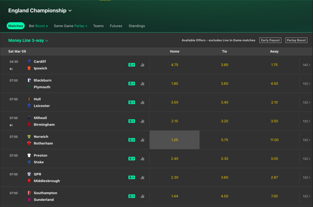
Task: Expand 142 more markets for Cardiff vs Ipswich
Action: point(306,65)
